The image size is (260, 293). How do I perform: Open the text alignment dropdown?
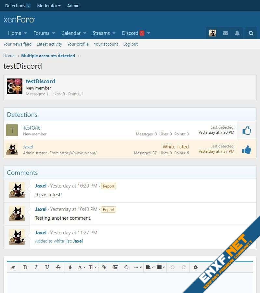click(x=149, y=267)
